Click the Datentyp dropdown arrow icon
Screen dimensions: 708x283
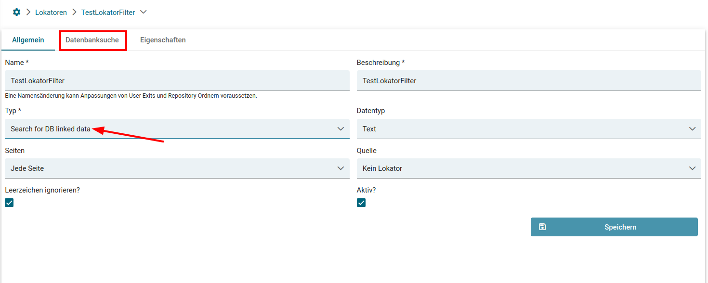click(693, 129)
